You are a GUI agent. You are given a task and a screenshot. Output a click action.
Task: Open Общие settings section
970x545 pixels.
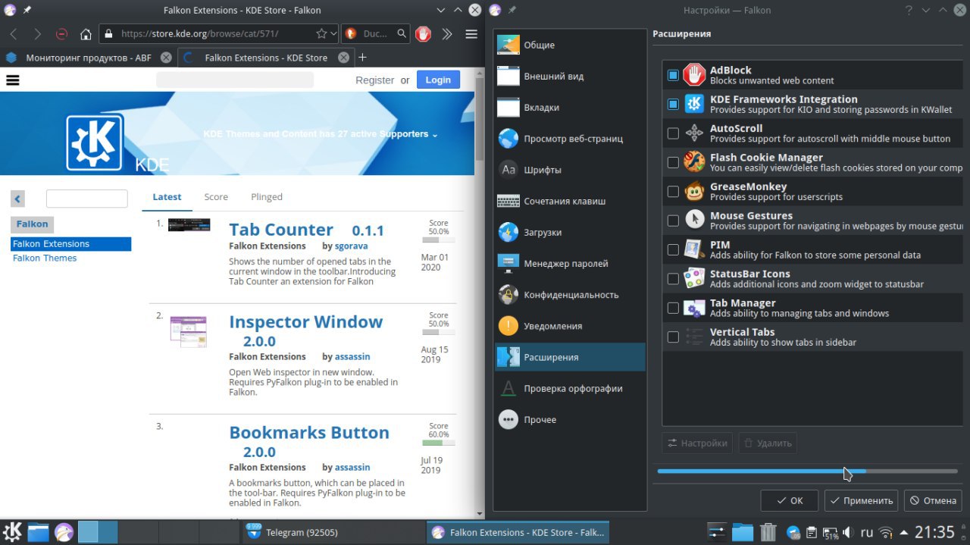pyautogui.click(x=570, y=45)
